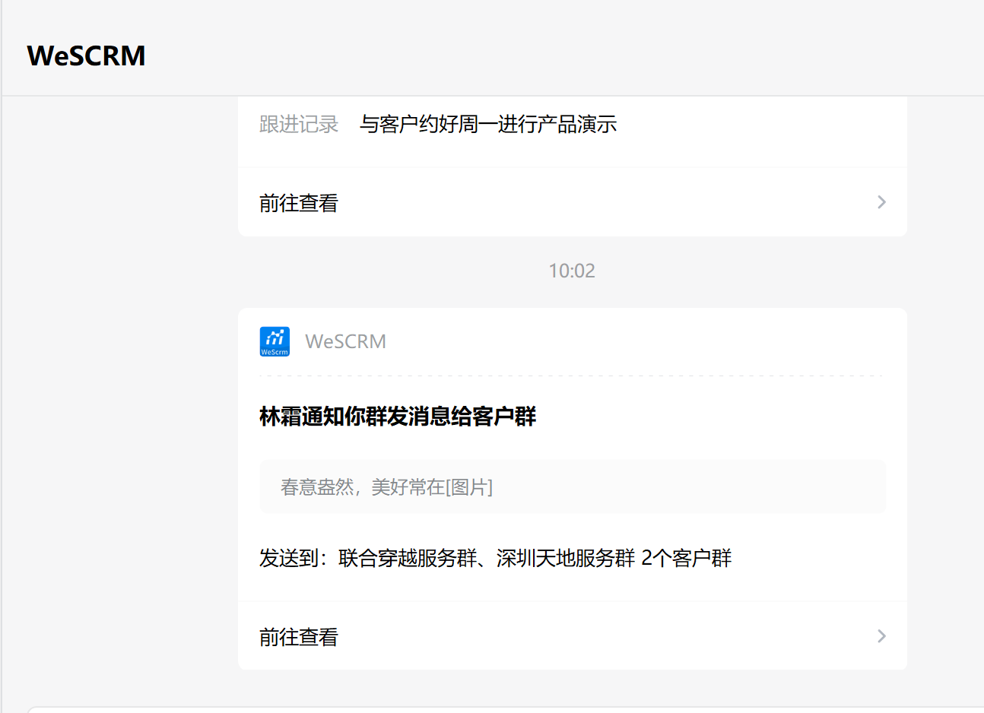Select text 与客户约好周一进行产品演示
The height and width of the screenshot is (713, 984).
coord(488,124)
